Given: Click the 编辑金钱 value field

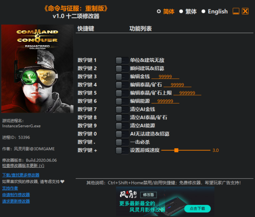Looking at the screenshot, I should point(165,77).
